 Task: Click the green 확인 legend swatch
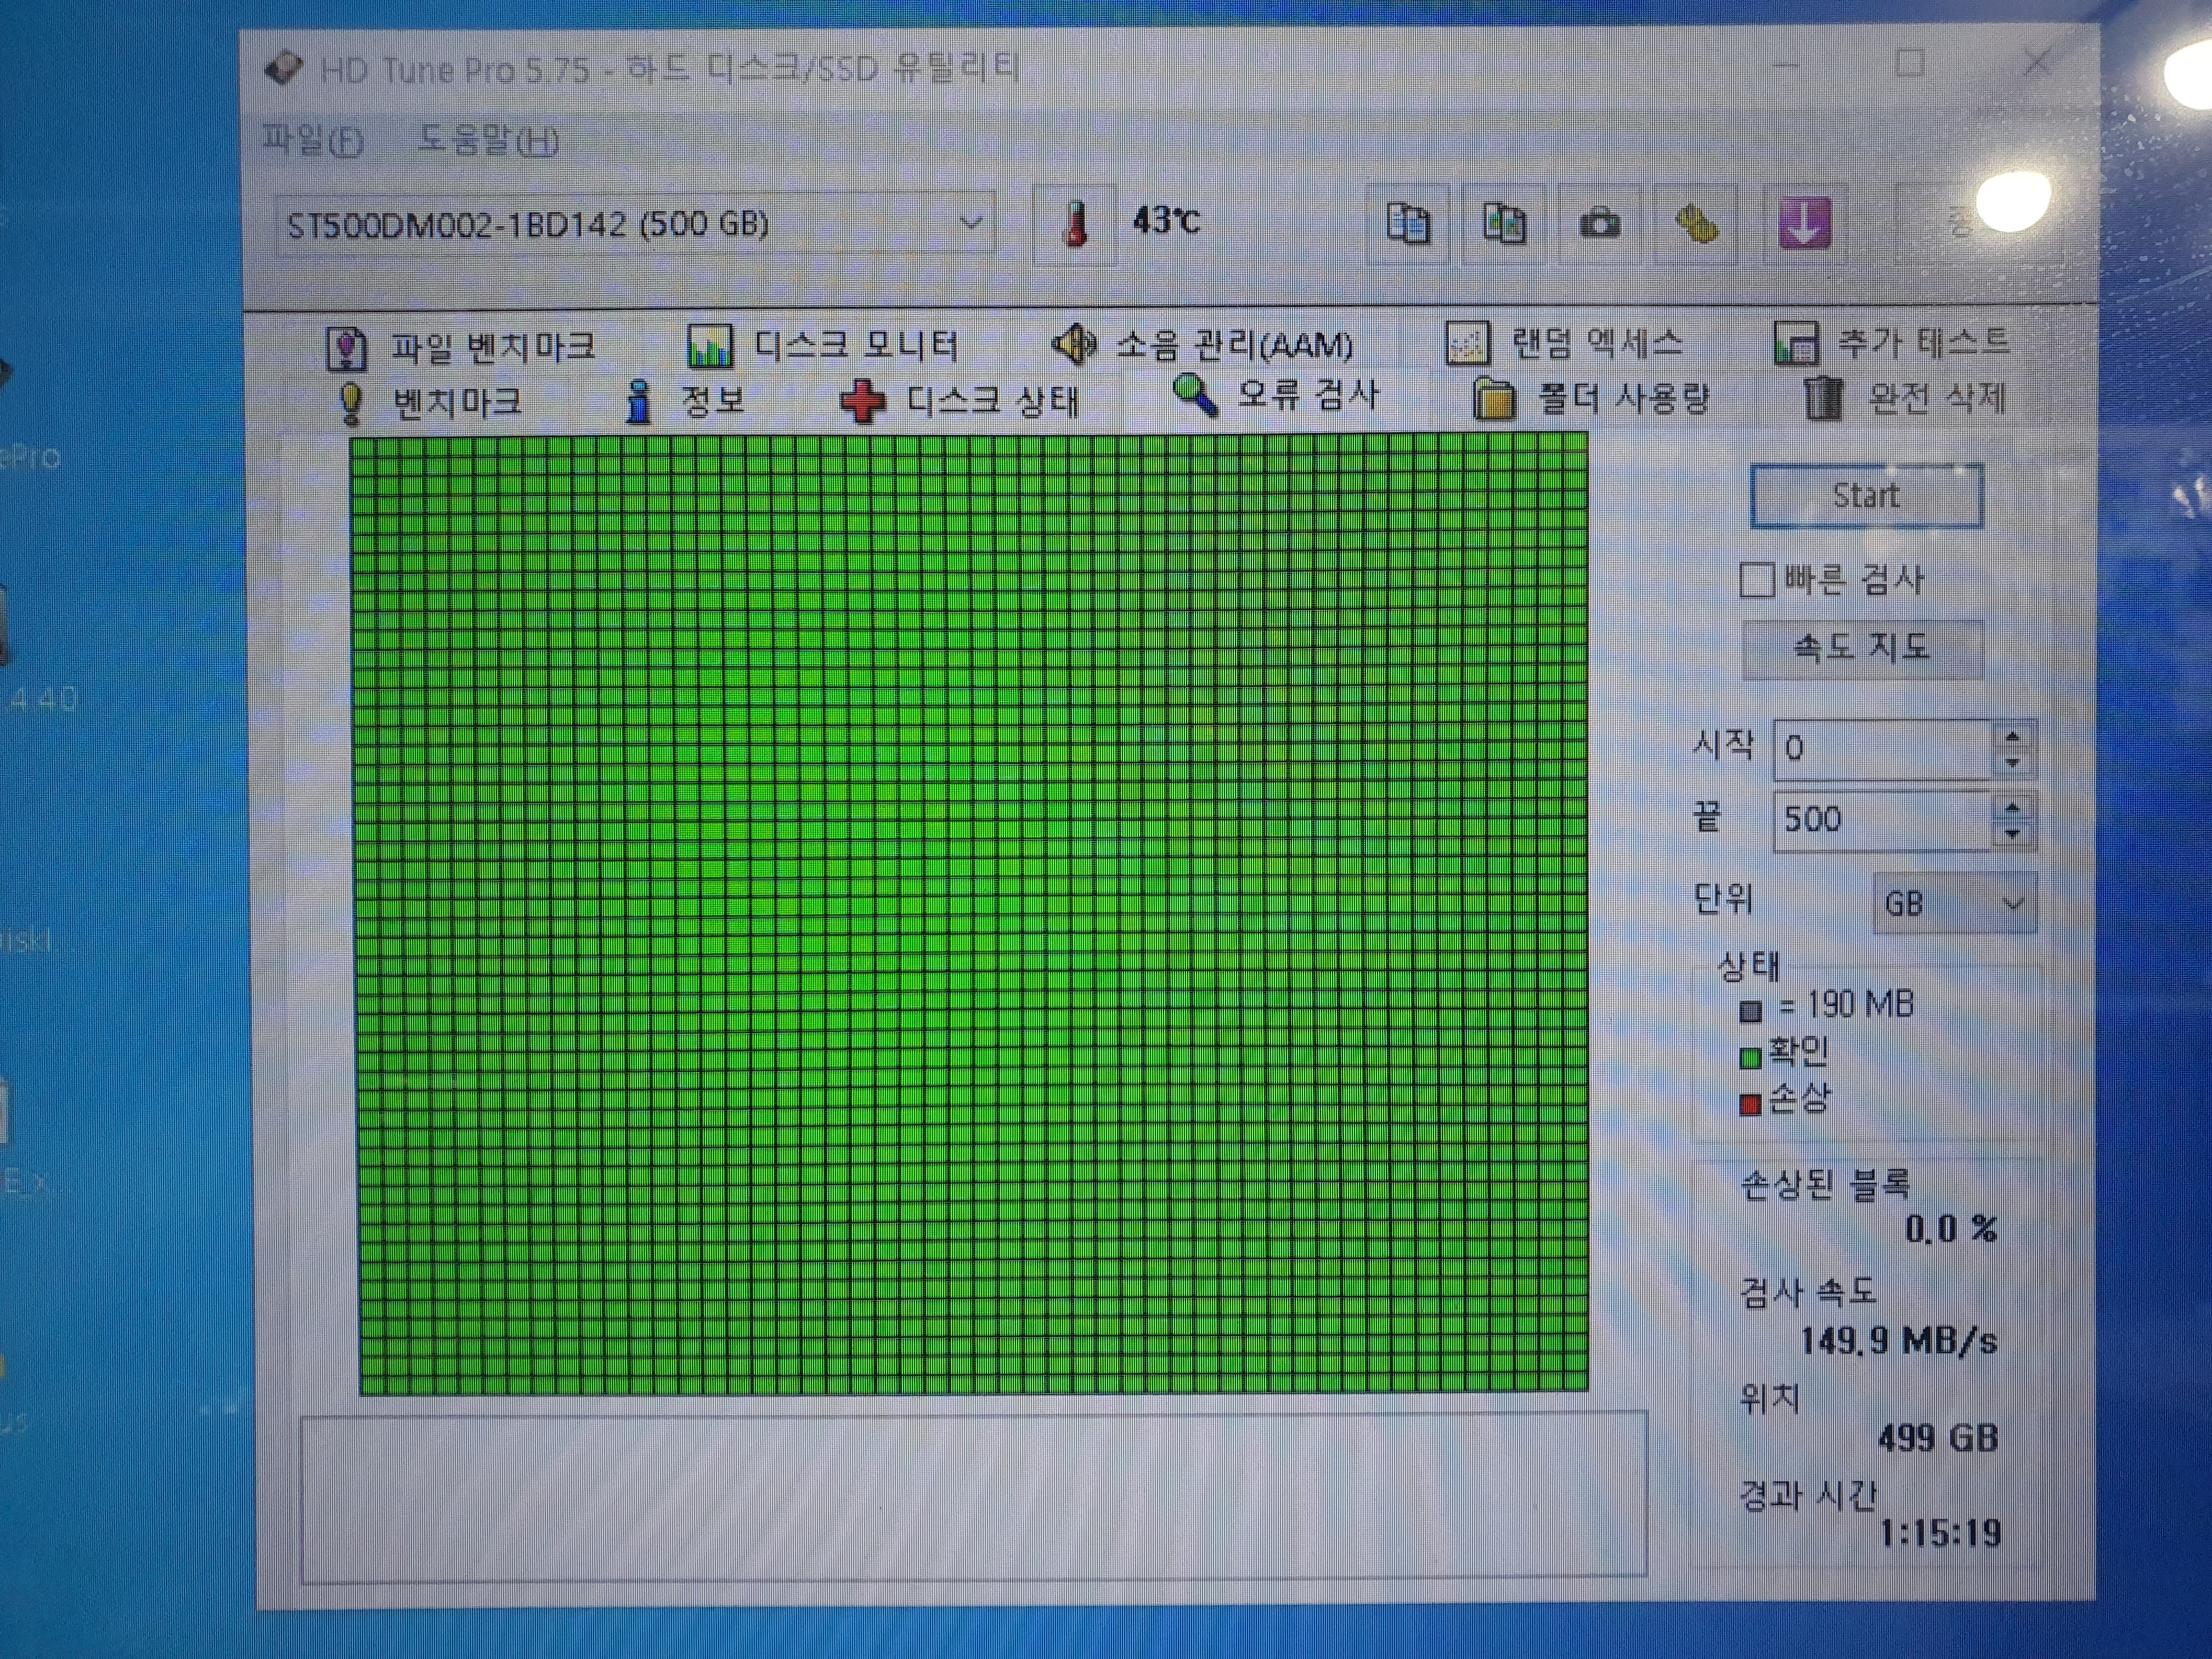tap(1750, 1057)
